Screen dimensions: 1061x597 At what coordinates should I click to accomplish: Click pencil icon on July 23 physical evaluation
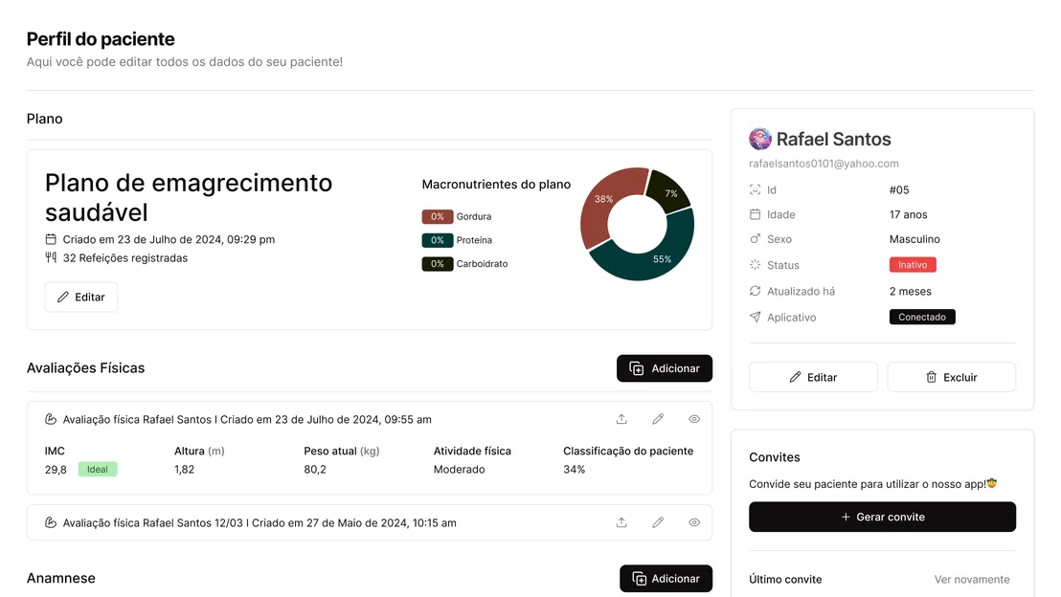(658, 419)
